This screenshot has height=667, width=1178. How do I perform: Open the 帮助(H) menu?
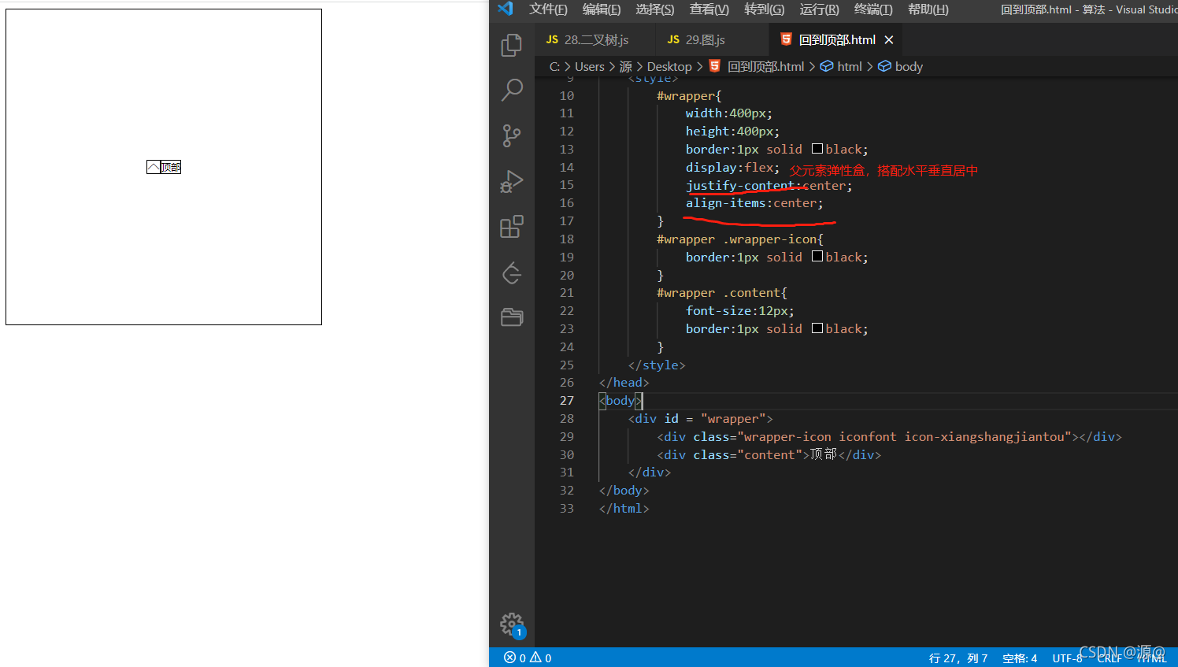928,9
